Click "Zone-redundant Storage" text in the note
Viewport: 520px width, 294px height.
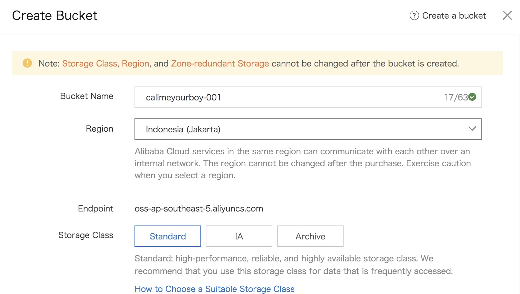tap(220, 64)
